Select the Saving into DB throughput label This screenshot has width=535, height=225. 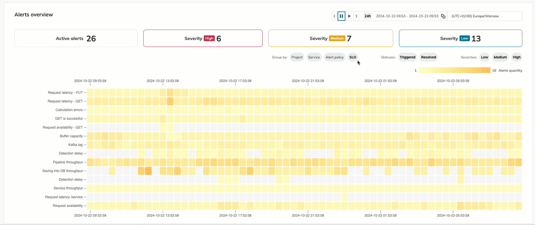point(63,171)
